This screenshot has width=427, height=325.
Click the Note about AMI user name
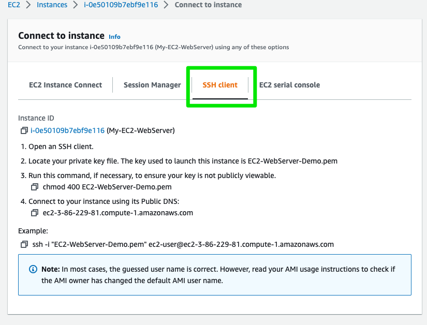(x=215, y=275)
